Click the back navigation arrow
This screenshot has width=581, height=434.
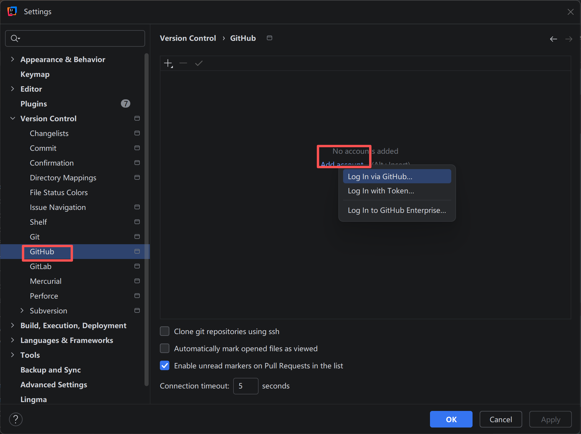pyautogui.click(x=554, y=39)
